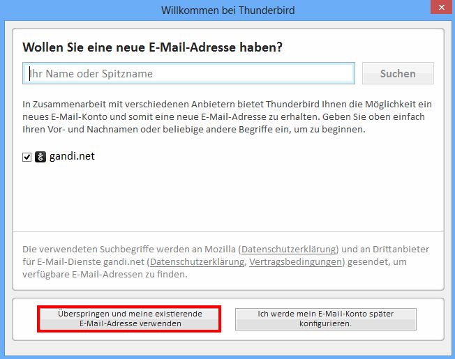455x359 pixels.
Task: Click the Suchen button
Action: (x=398, y=73)
